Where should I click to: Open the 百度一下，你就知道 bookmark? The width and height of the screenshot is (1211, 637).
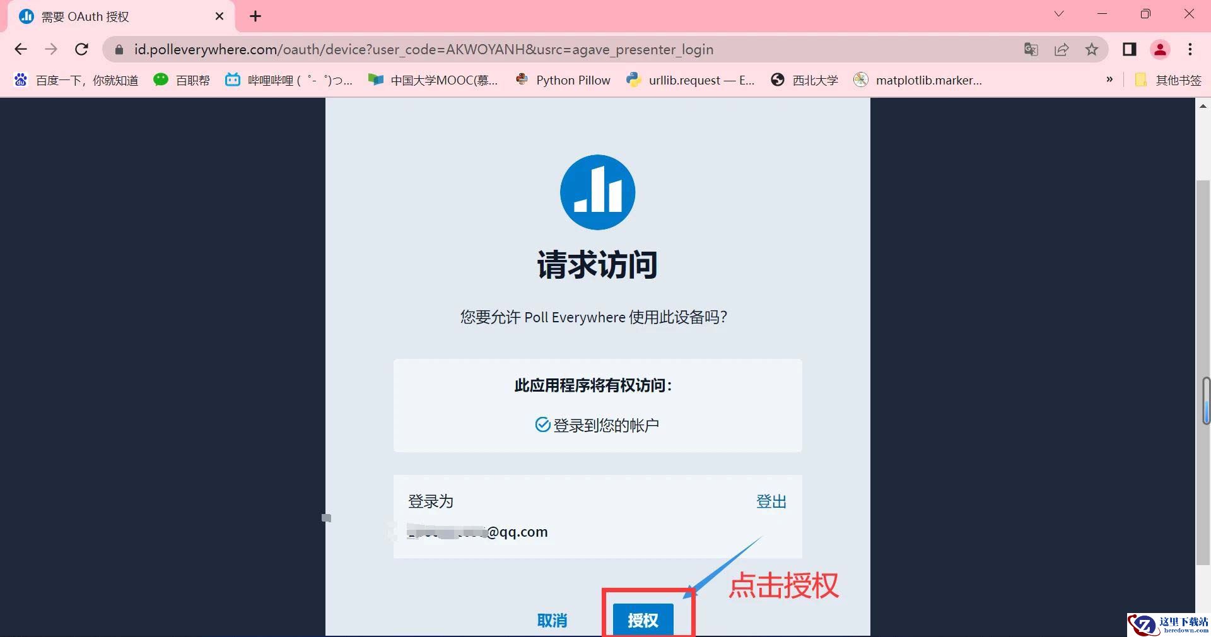pyautogui.click(x=76, y=80)
